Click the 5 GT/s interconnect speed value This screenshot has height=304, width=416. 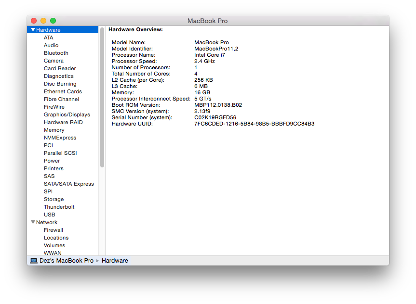pos(202,99)
